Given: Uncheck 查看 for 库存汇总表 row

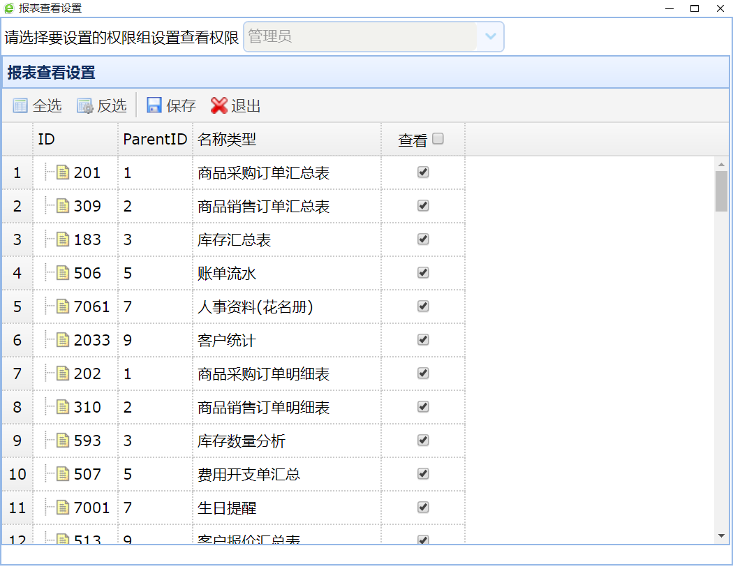Looking at the screenshot, I should pyautogui.click(x=423, y=239).
